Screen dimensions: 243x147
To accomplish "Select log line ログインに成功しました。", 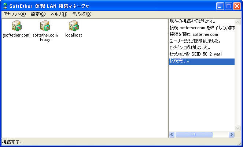I will (202, 48).
